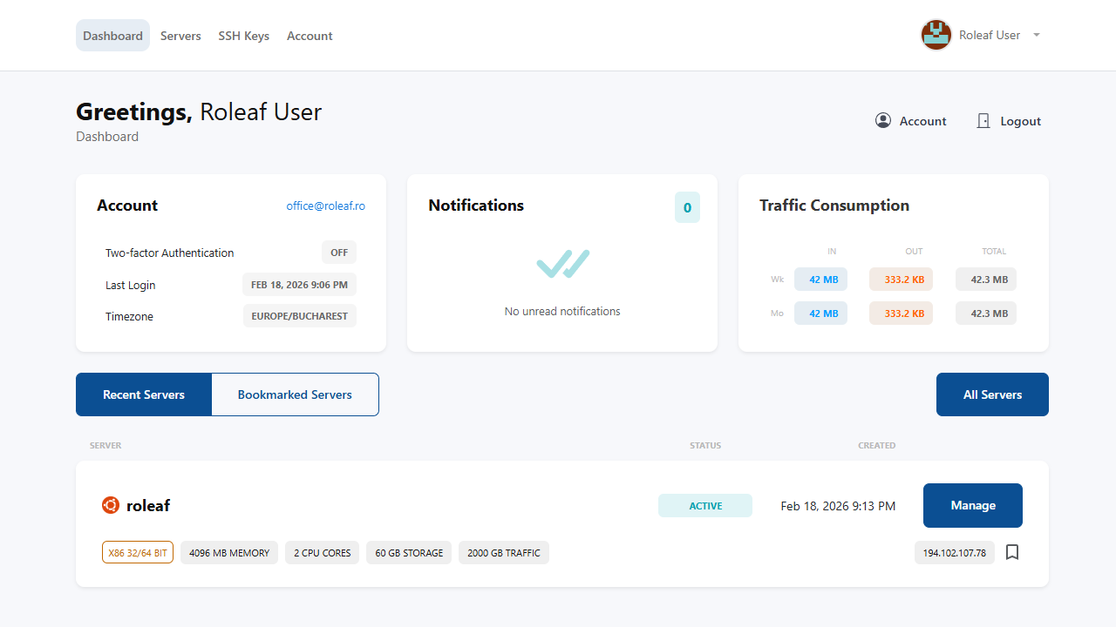The height and width of the screenshot is (627, 1116).
Task: Click the Account person icon in the header
Action: click(x=883, y=120)
